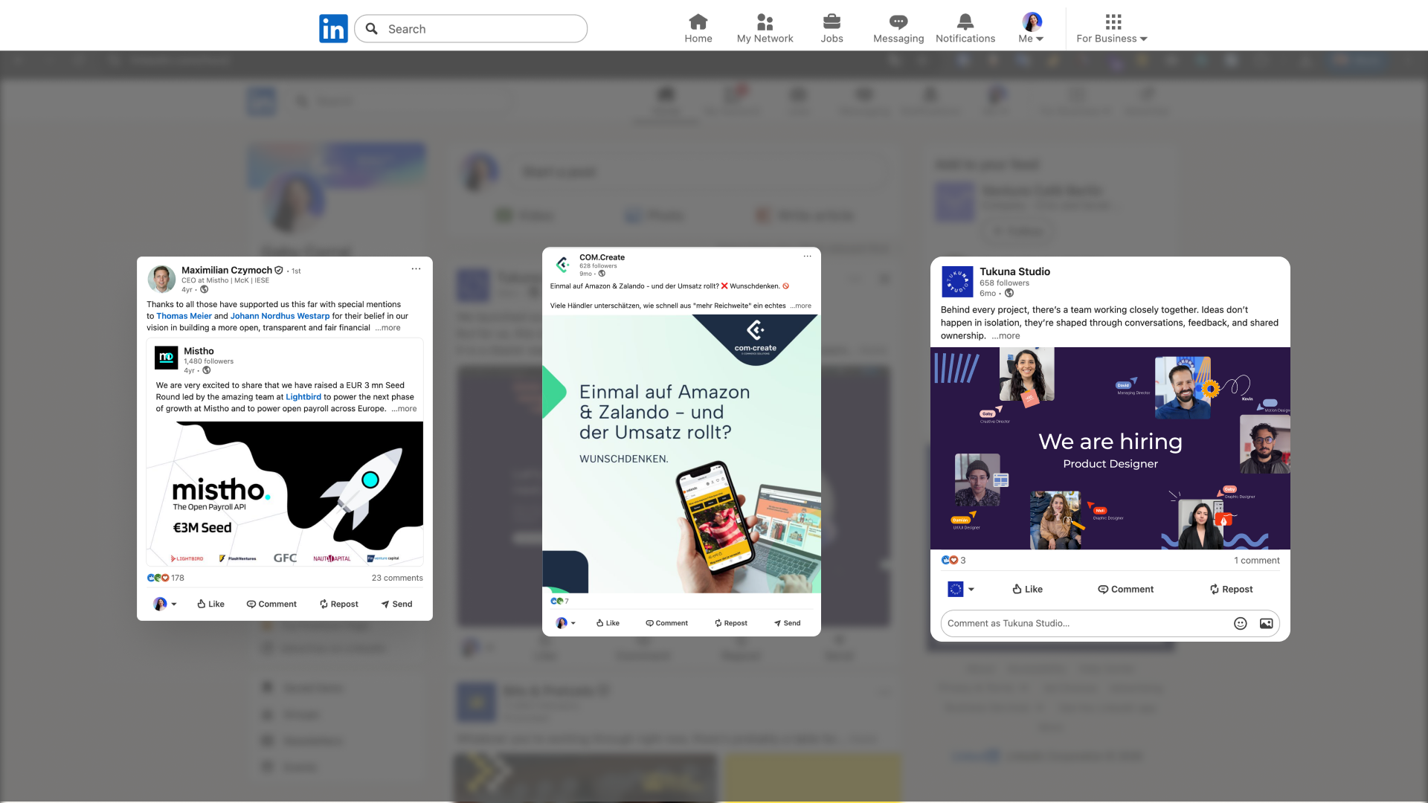Open react-as identity dropdown on COM.Create post
The width and height of the screenshot is (1428, 803).
click(x=566, y=623)
